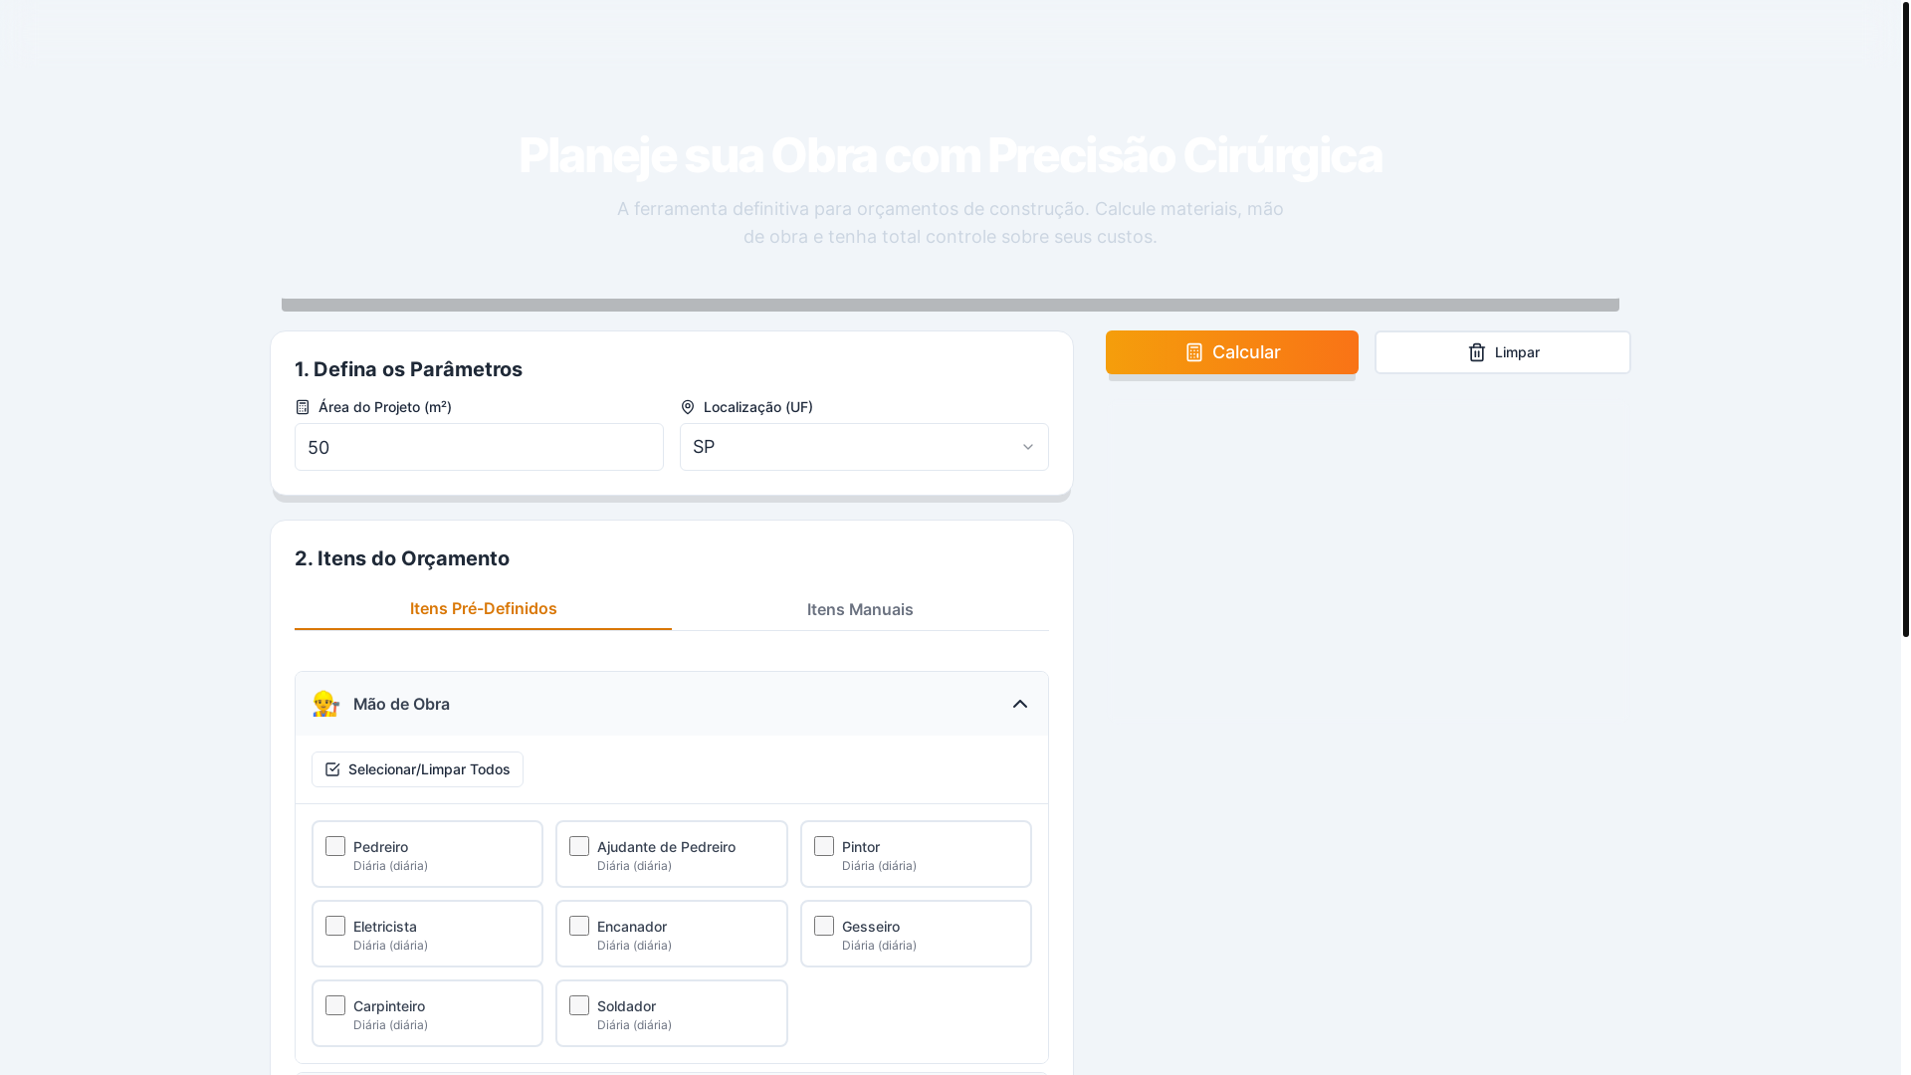Check the Carpinteiro checkbox
Screen dimensions: 1911x1075
pyautogui.click(x=335, y=1005)
